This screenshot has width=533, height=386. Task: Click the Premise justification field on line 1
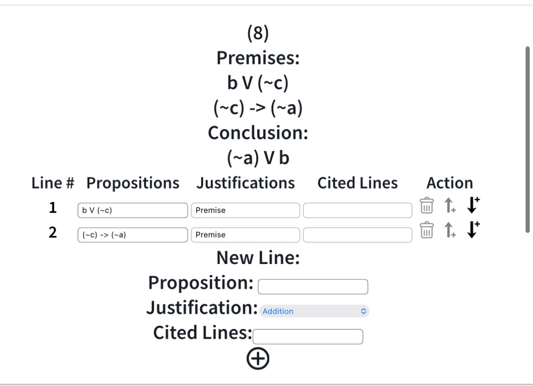[245, 210]
